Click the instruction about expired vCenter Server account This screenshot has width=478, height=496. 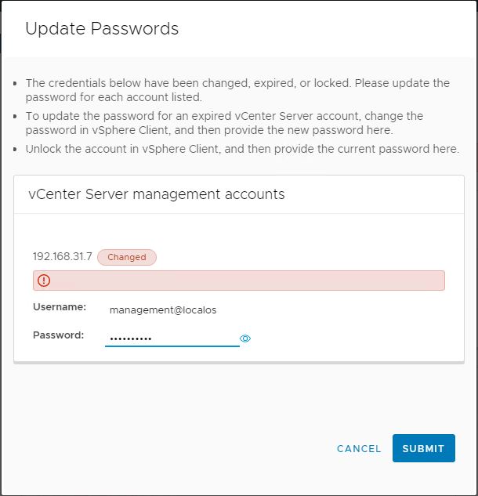tap(224, 123)
